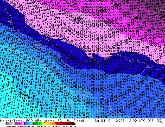This screenshot has height=127, width=165.
Task: Click the '54' legend scale value
Action: [75, 126]
